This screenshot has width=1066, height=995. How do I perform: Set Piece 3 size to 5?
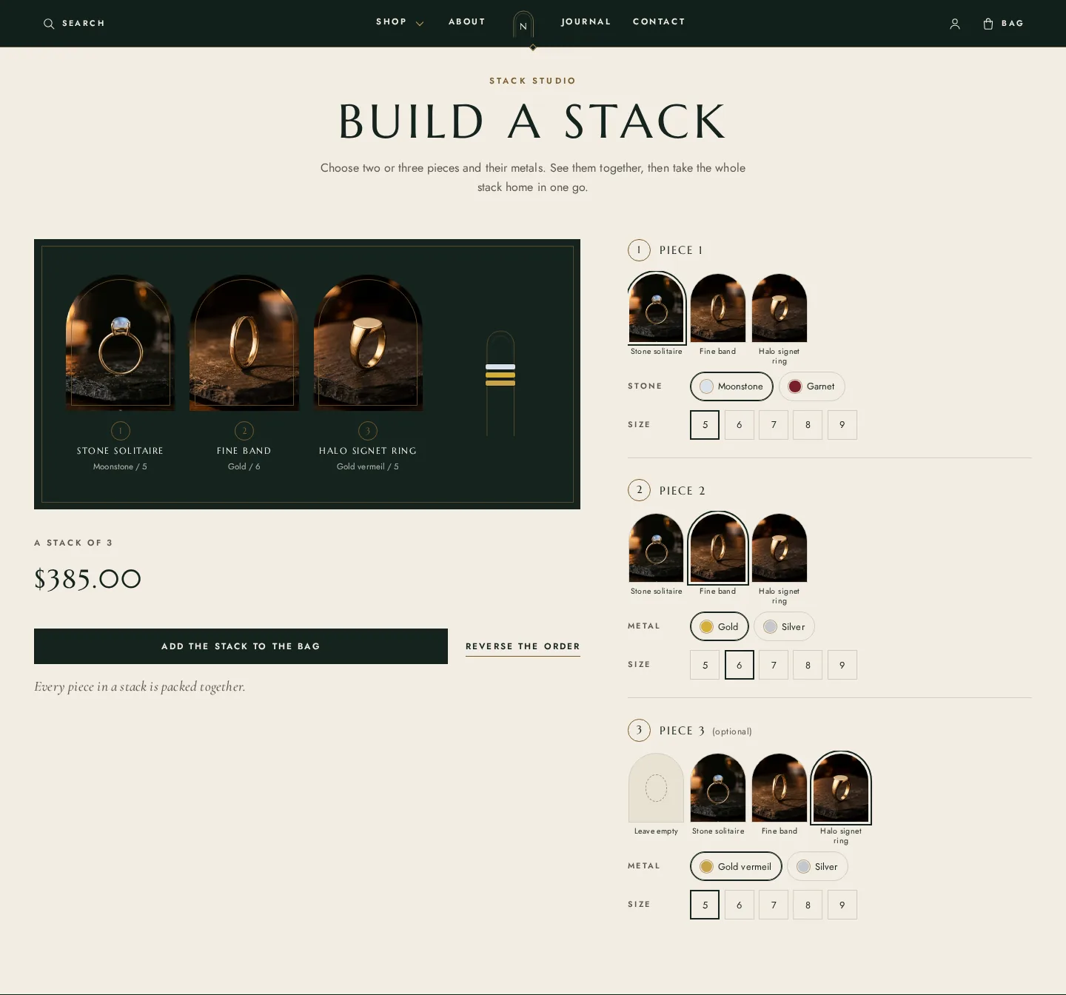click(x=705, y=905)
